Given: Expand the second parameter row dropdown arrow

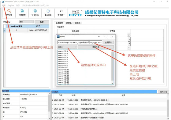Looking at the screenshot, I should pos(129,39).
